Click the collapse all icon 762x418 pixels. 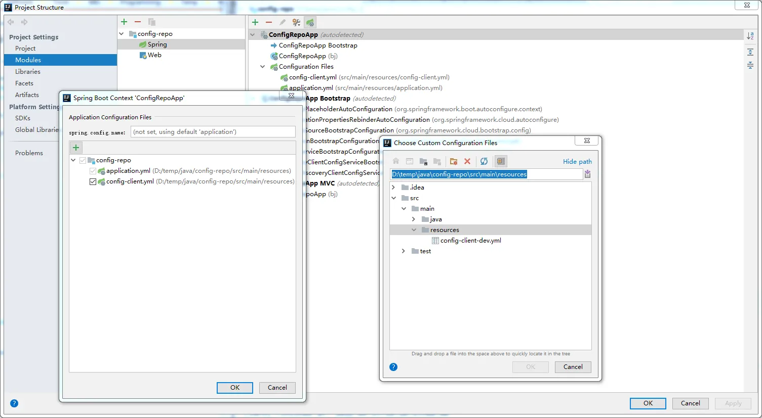click(750, 65)
